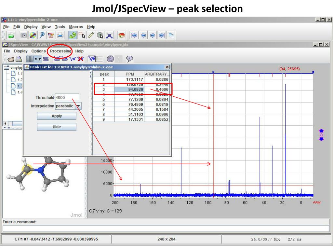This screenshot has width=333, height=250.
Task: Open the Jmol Display menu
Action: click(31, 27)
